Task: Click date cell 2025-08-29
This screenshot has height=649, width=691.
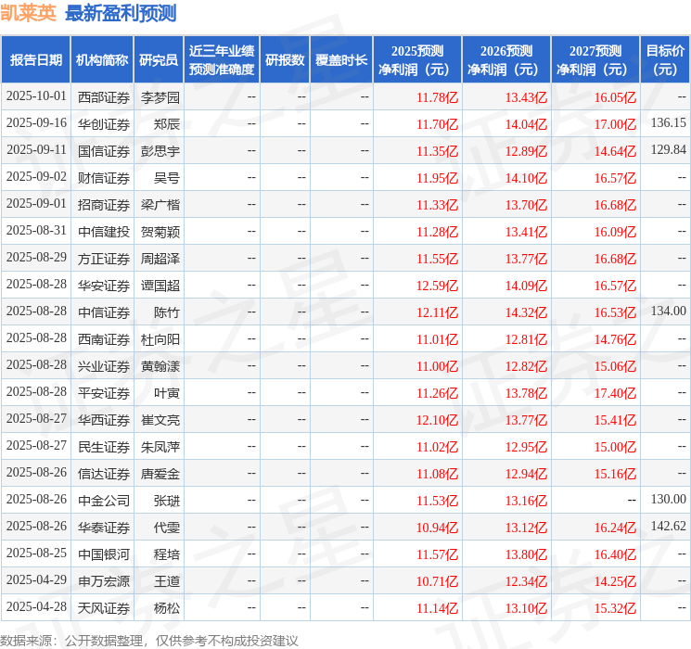Action: tap(36, 258)
